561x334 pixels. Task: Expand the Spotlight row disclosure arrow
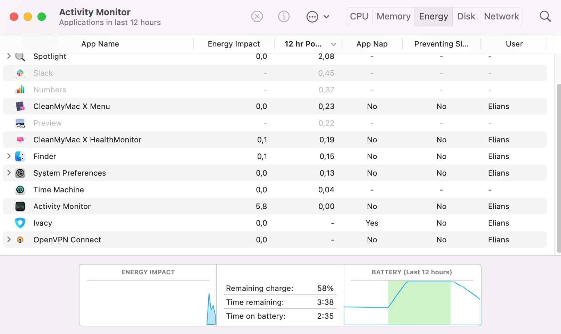click(x=9, y=56)
